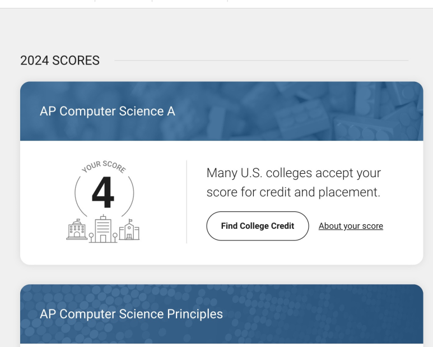Click the schoolhouse icon with flag
Viewport: 433px width, 347px height.
click(x=129, y=230)
